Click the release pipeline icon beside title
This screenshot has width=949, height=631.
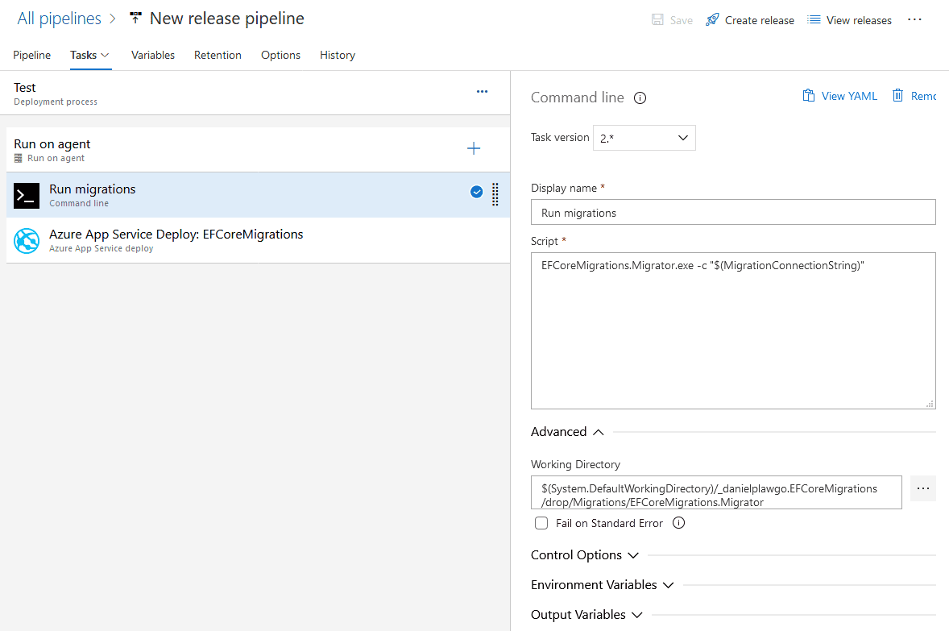(x=135, y=19)
